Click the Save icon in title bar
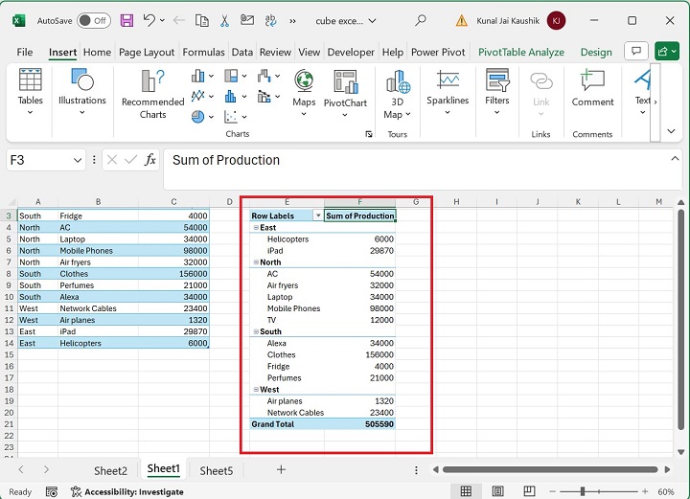The image size is (690, 499). coord(126,20)
